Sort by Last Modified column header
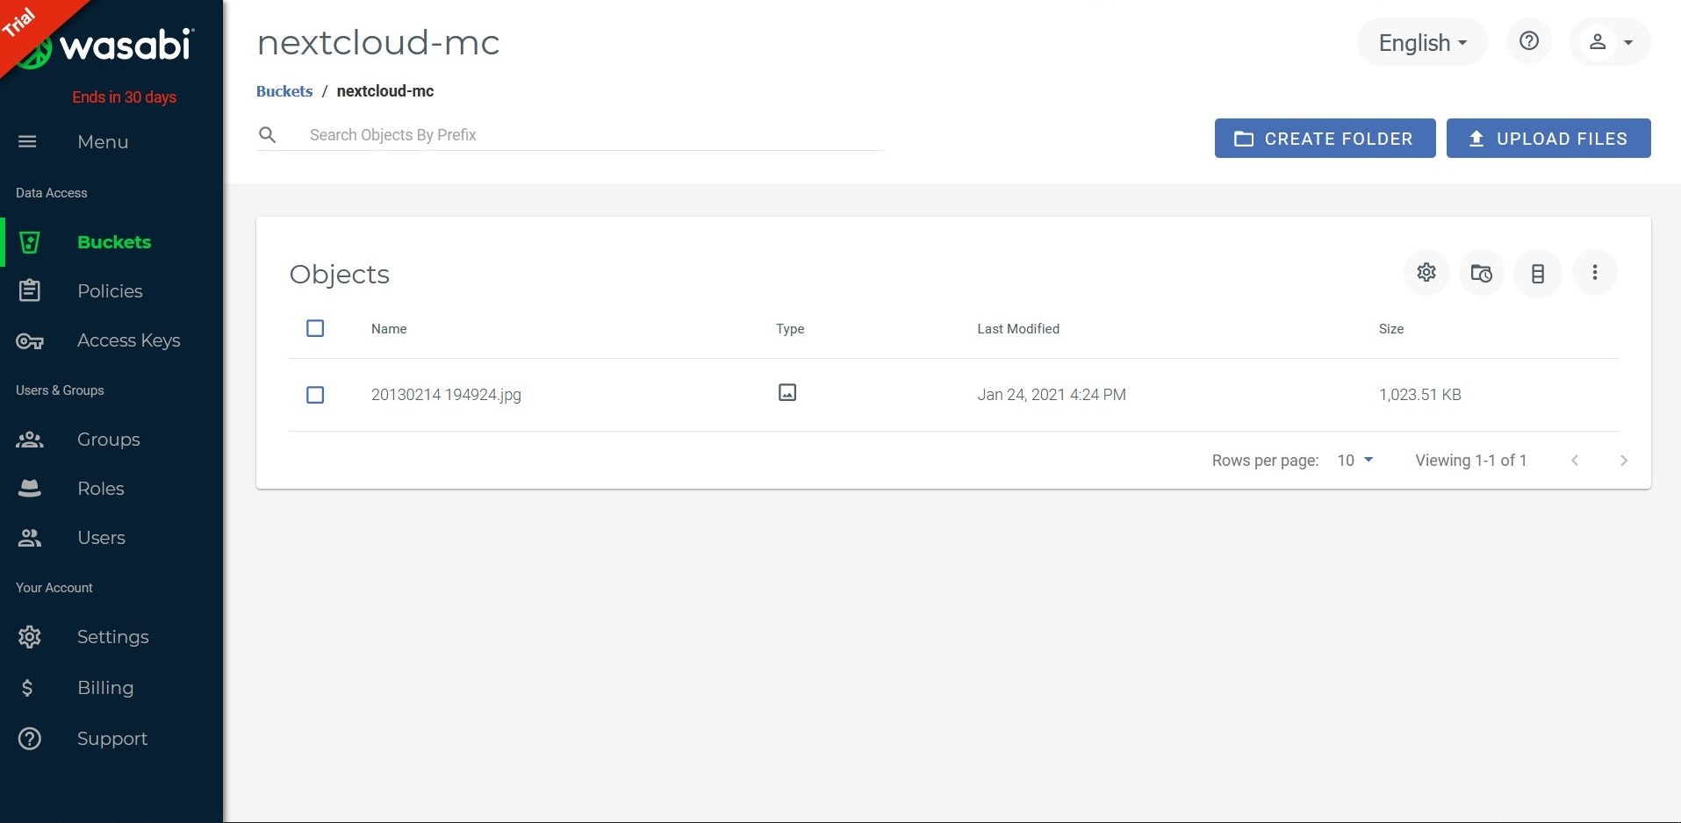The width and height of the screenshot is (1681, 823). pos(1018,329)
